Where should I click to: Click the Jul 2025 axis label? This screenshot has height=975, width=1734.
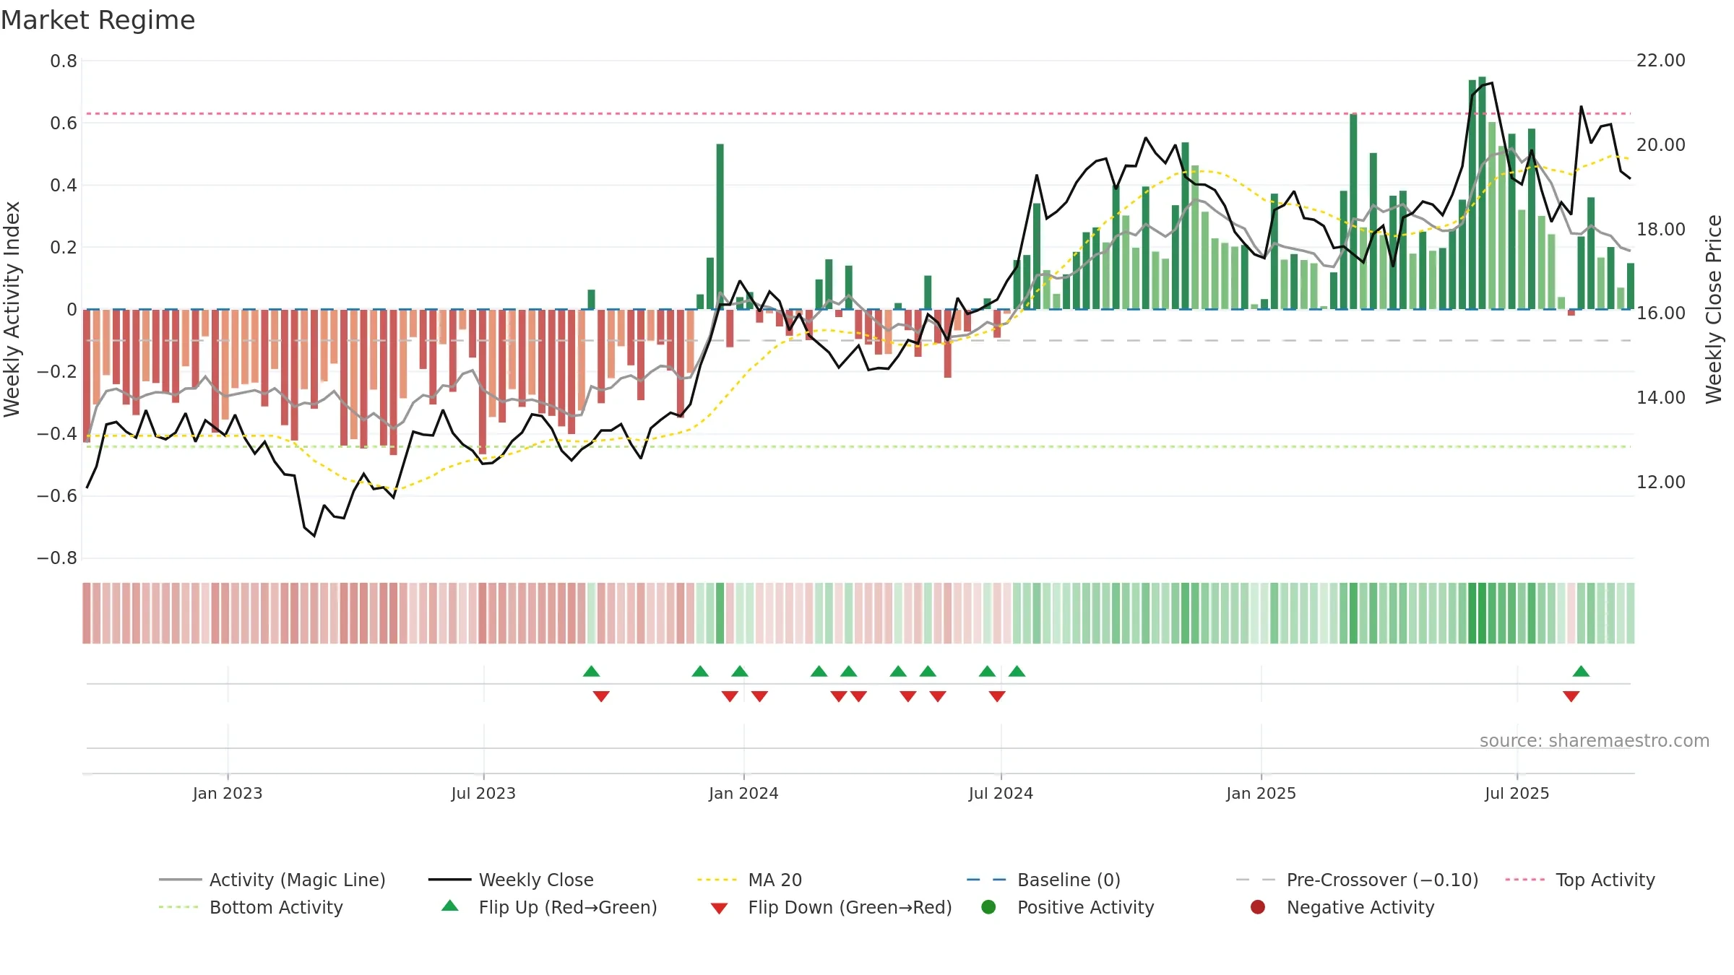(1517, 793)
